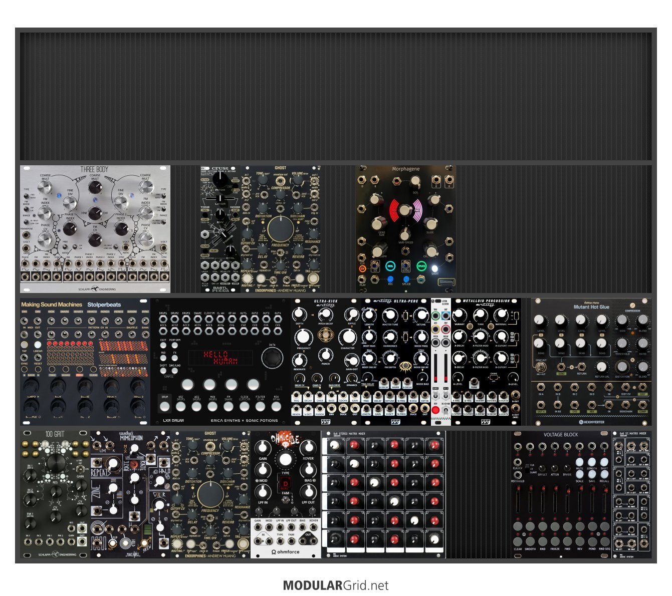Click the Crust module title
The image size is (672, 596).
click(220, 168)
